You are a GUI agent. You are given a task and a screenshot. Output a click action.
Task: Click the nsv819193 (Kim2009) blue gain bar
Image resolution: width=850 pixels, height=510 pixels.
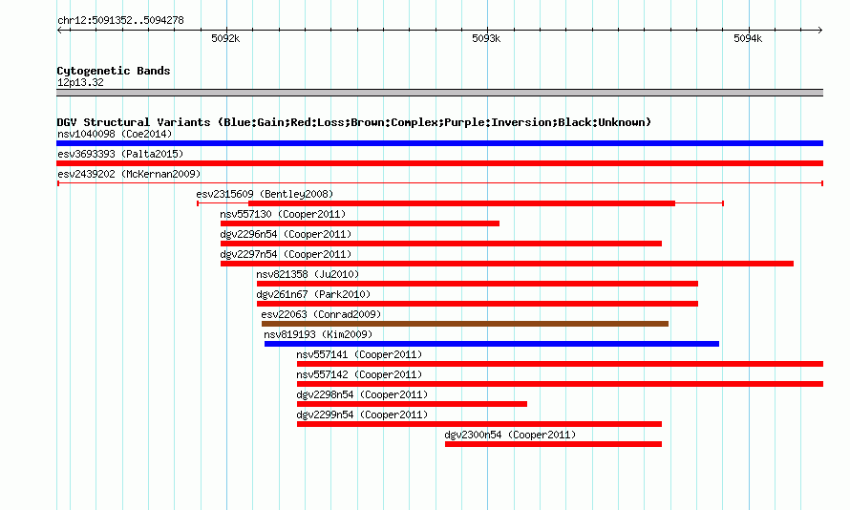(492, 344)
